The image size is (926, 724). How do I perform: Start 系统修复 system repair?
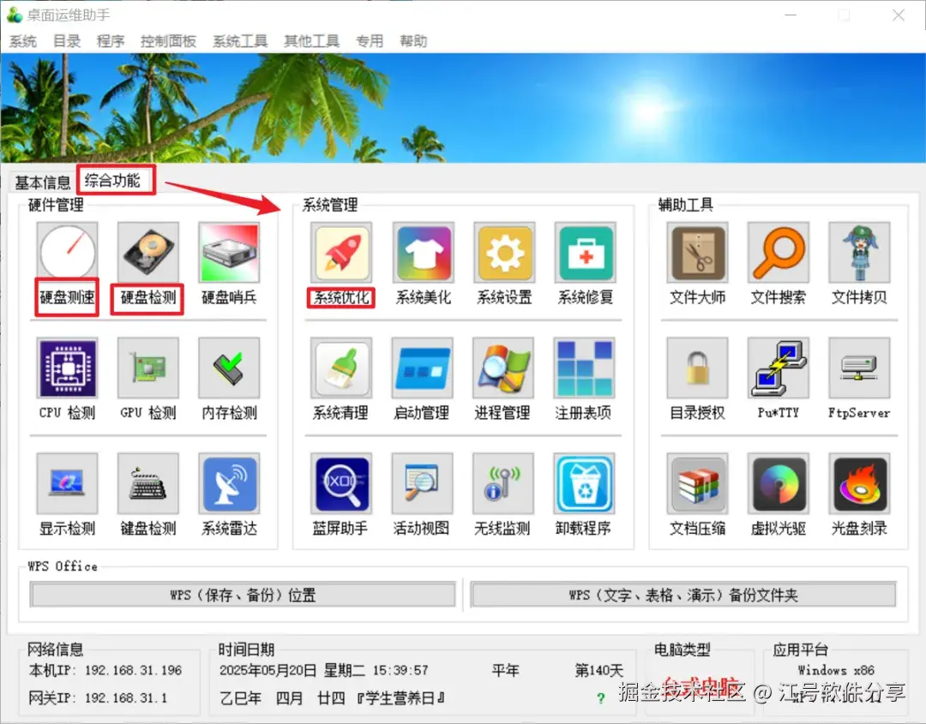[584, 253]
